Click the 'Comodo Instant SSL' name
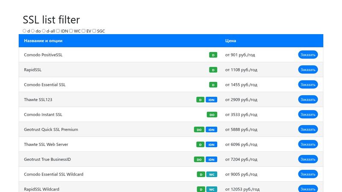 tap(43, 114)
